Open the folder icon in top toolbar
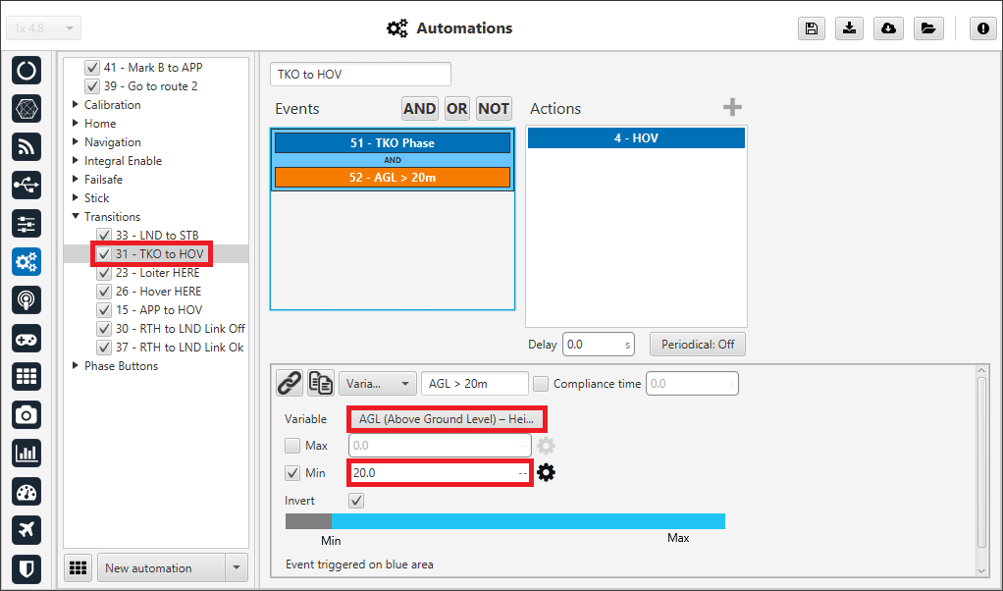This screenshot has width=1003, height=591. coord(927,28)
